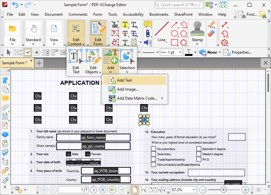Image resolution: width=271 pixels, height=195 pixels.
Task: Check the Trade/Apprenticeship box
Action: pos(153,159)
